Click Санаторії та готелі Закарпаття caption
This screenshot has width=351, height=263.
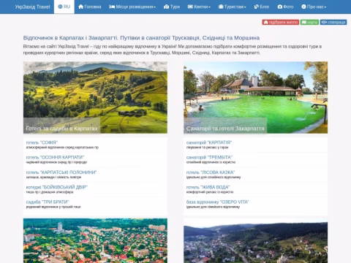coord(225,129)
